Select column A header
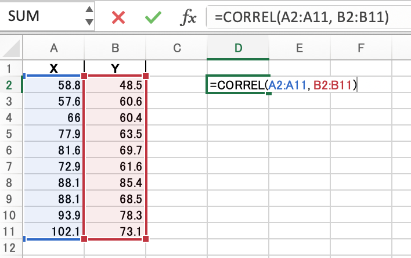 tap(53, 48)
